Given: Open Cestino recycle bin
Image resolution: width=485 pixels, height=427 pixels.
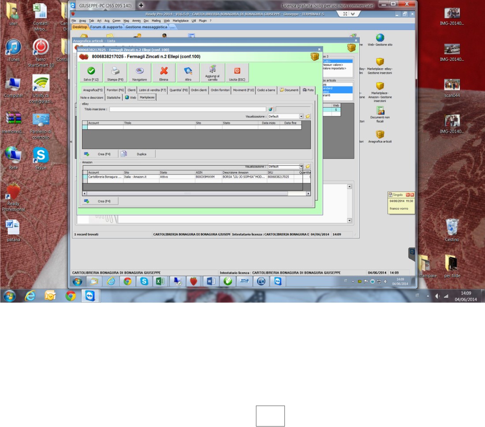Looking at the screenshot, I should [452, 230].
